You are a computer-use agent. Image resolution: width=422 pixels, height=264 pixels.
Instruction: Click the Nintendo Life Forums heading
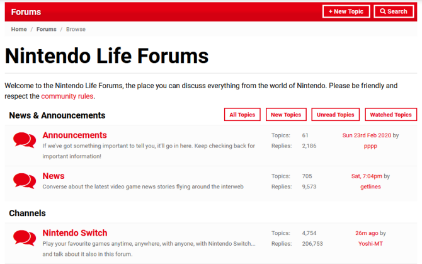(106, 56)
